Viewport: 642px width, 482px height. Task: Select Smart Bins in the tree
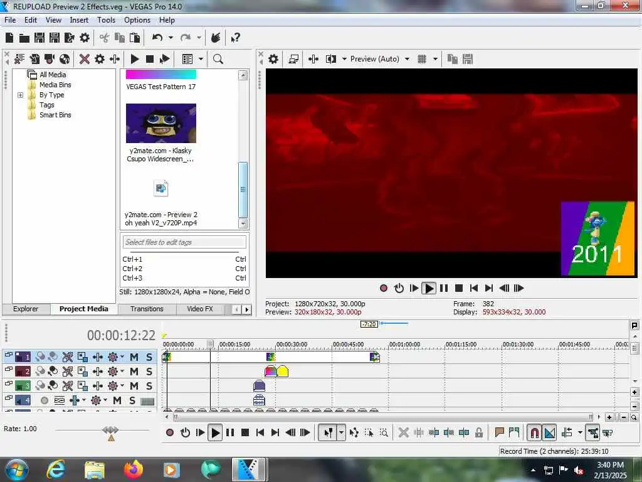(55, 115)
